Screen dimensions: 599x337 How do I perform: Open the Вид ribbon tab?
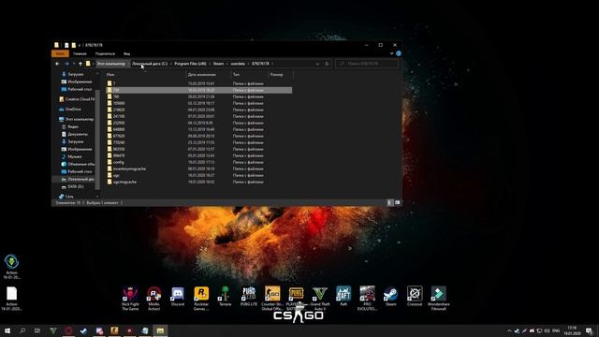click(x=126, y=54)
